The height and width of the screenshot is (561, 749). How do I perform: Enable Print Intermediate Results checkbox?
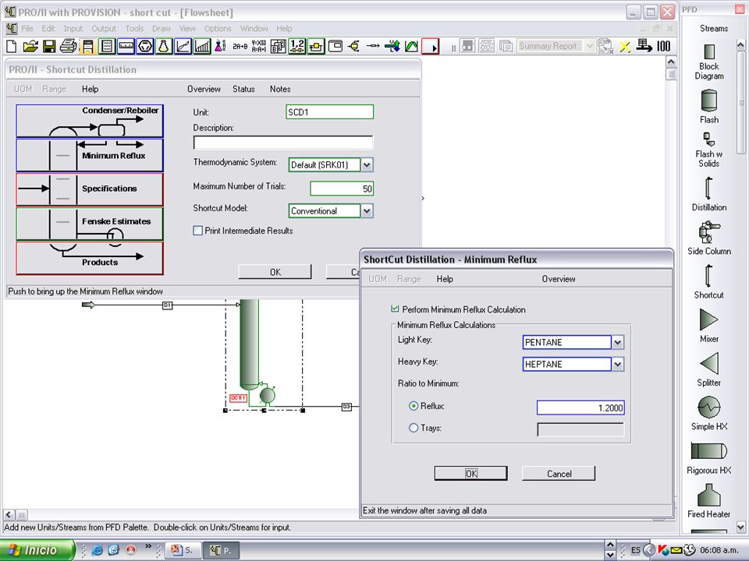click(197, 231)
